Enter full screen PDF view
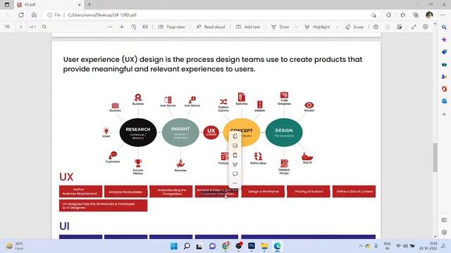Screen dimensions: 451x253 coord(414,27)
